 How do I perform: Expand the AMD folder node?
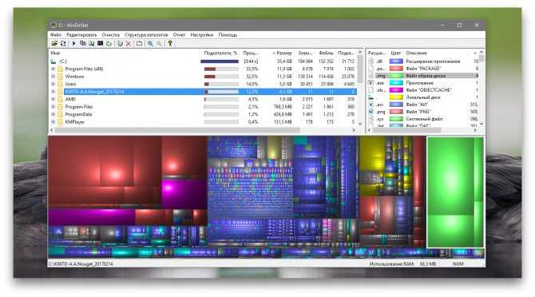(53, 99)
